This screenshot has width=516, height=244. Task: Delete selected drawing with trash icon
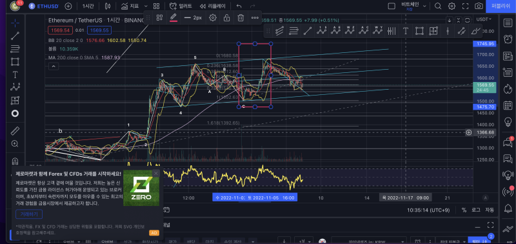pos(241,18)
